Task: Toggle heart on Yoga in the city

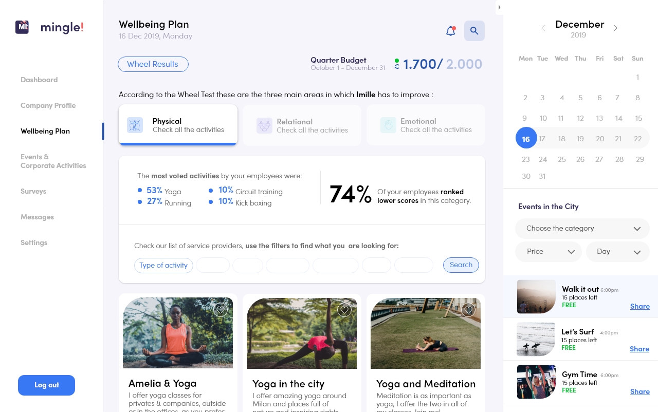Action: [344, 310]
